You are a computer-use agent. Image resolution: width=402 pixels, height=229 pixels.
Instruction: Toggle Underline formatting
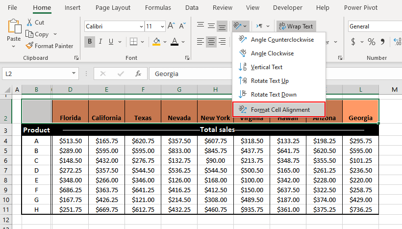pyautogui.click(x=111, y=42)
